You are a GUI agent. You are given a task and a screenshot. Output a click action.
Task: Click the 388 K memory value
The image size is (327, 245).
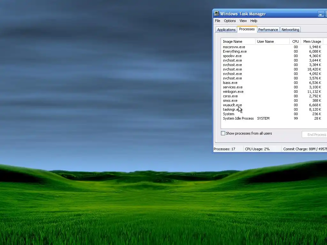[316, 100]
